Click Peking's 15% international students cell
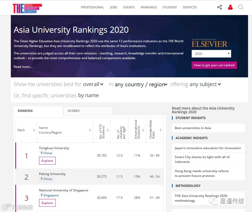Screen dimensions: 252x212 coord(137,176)
